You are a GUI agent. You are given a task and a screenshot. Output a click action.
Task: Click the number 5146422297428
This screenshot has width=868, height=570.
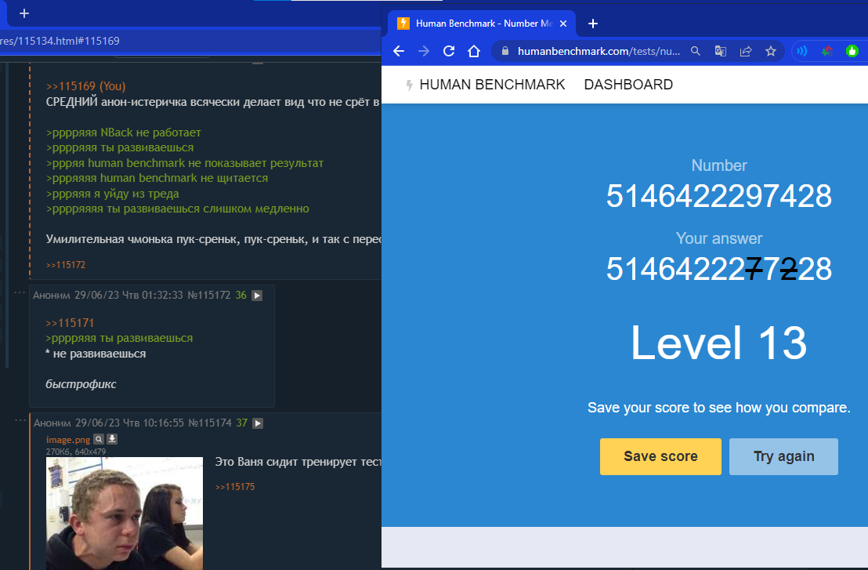click(718, 196)
